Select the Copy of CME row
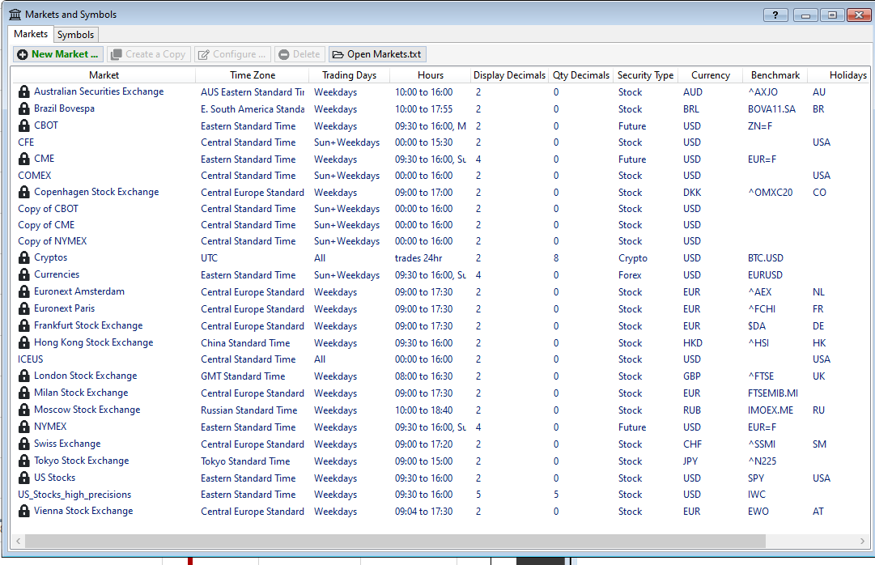Screen dimensions: 875x565 pos(440,225)
